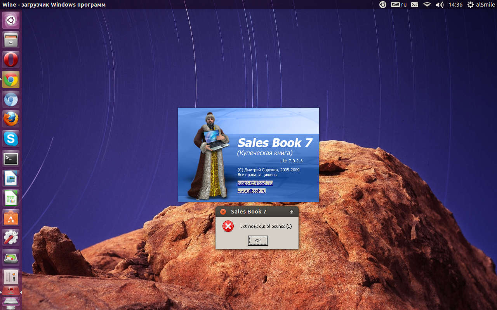Launch Google Chrome from launcher

pos(11,79)
